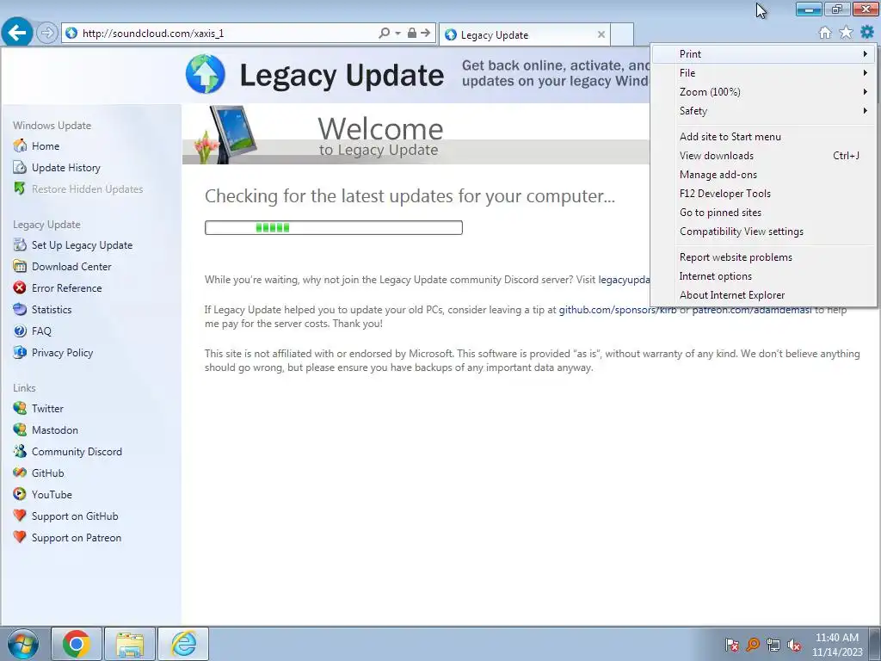The width and height of the screenshot is (881, 661).
Task: Open Compatibility View settings
Action: [763, 232]
